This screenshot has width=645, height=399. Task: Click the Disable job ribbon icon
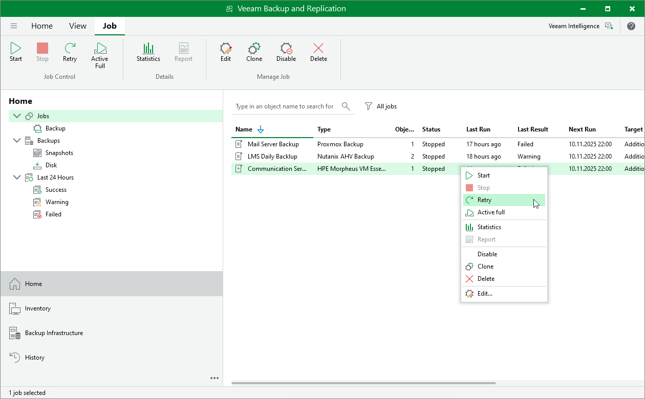pyautogui.click(x=286, y=52)
